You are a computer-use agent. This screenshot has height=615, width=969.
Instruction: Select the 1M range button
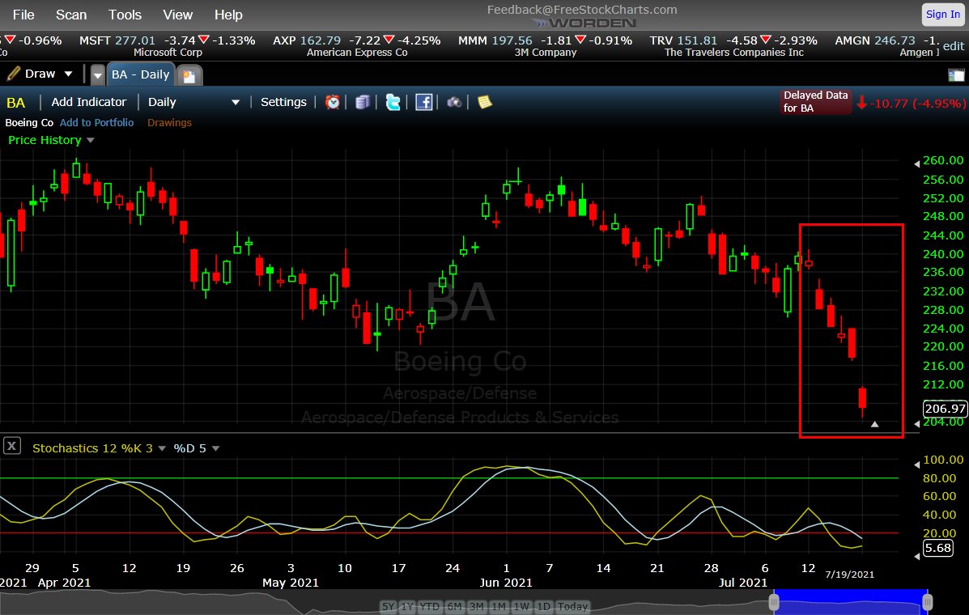click(x=499, y=606)
